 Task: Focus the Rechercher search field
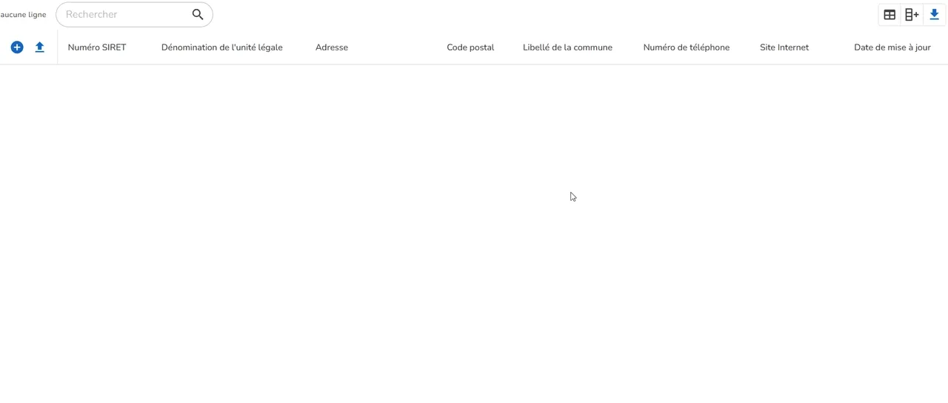click(124, 14)
